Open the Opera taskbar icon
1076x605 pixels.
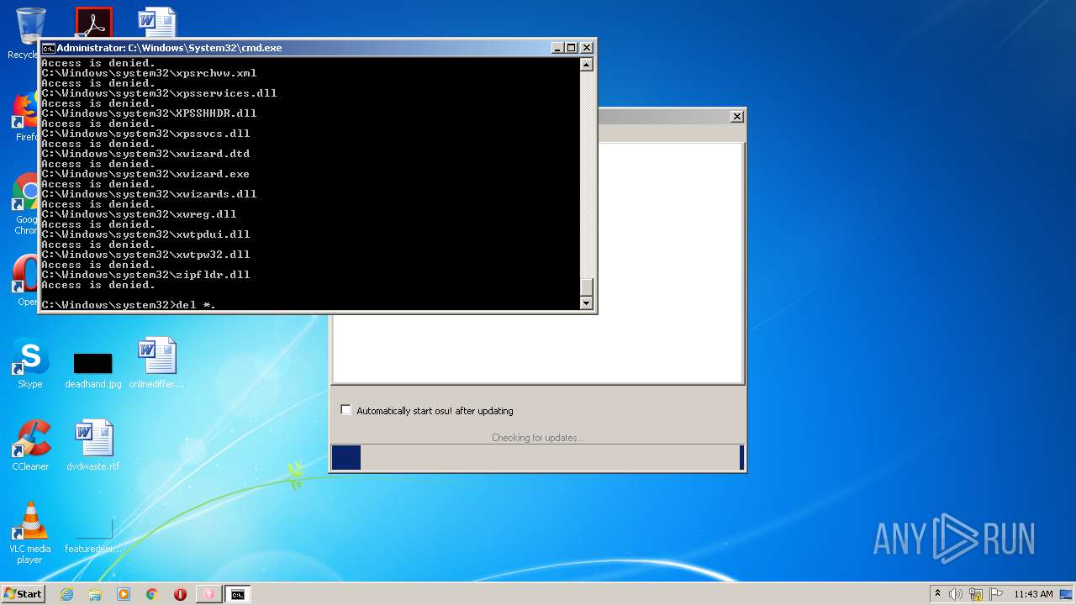(180, 594)
